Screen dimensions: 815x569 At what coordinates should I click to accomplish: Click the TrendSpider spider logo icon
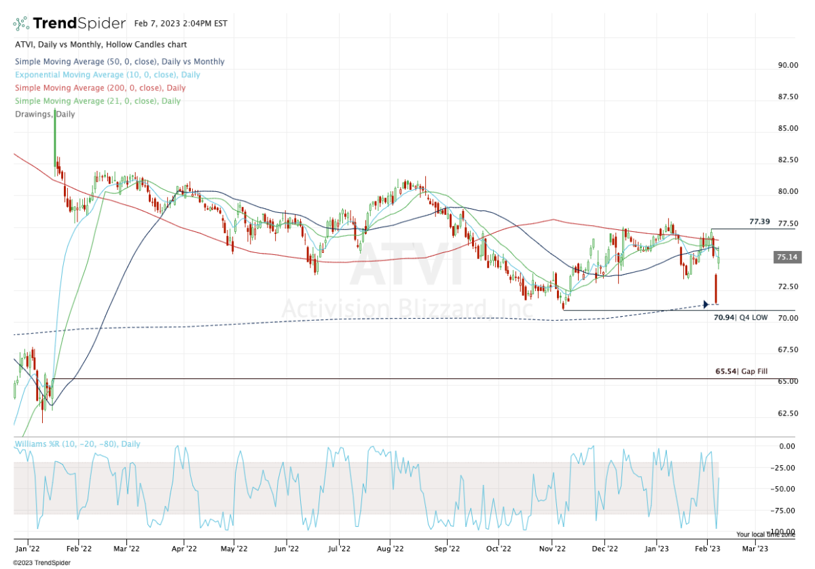click(22, 24)
